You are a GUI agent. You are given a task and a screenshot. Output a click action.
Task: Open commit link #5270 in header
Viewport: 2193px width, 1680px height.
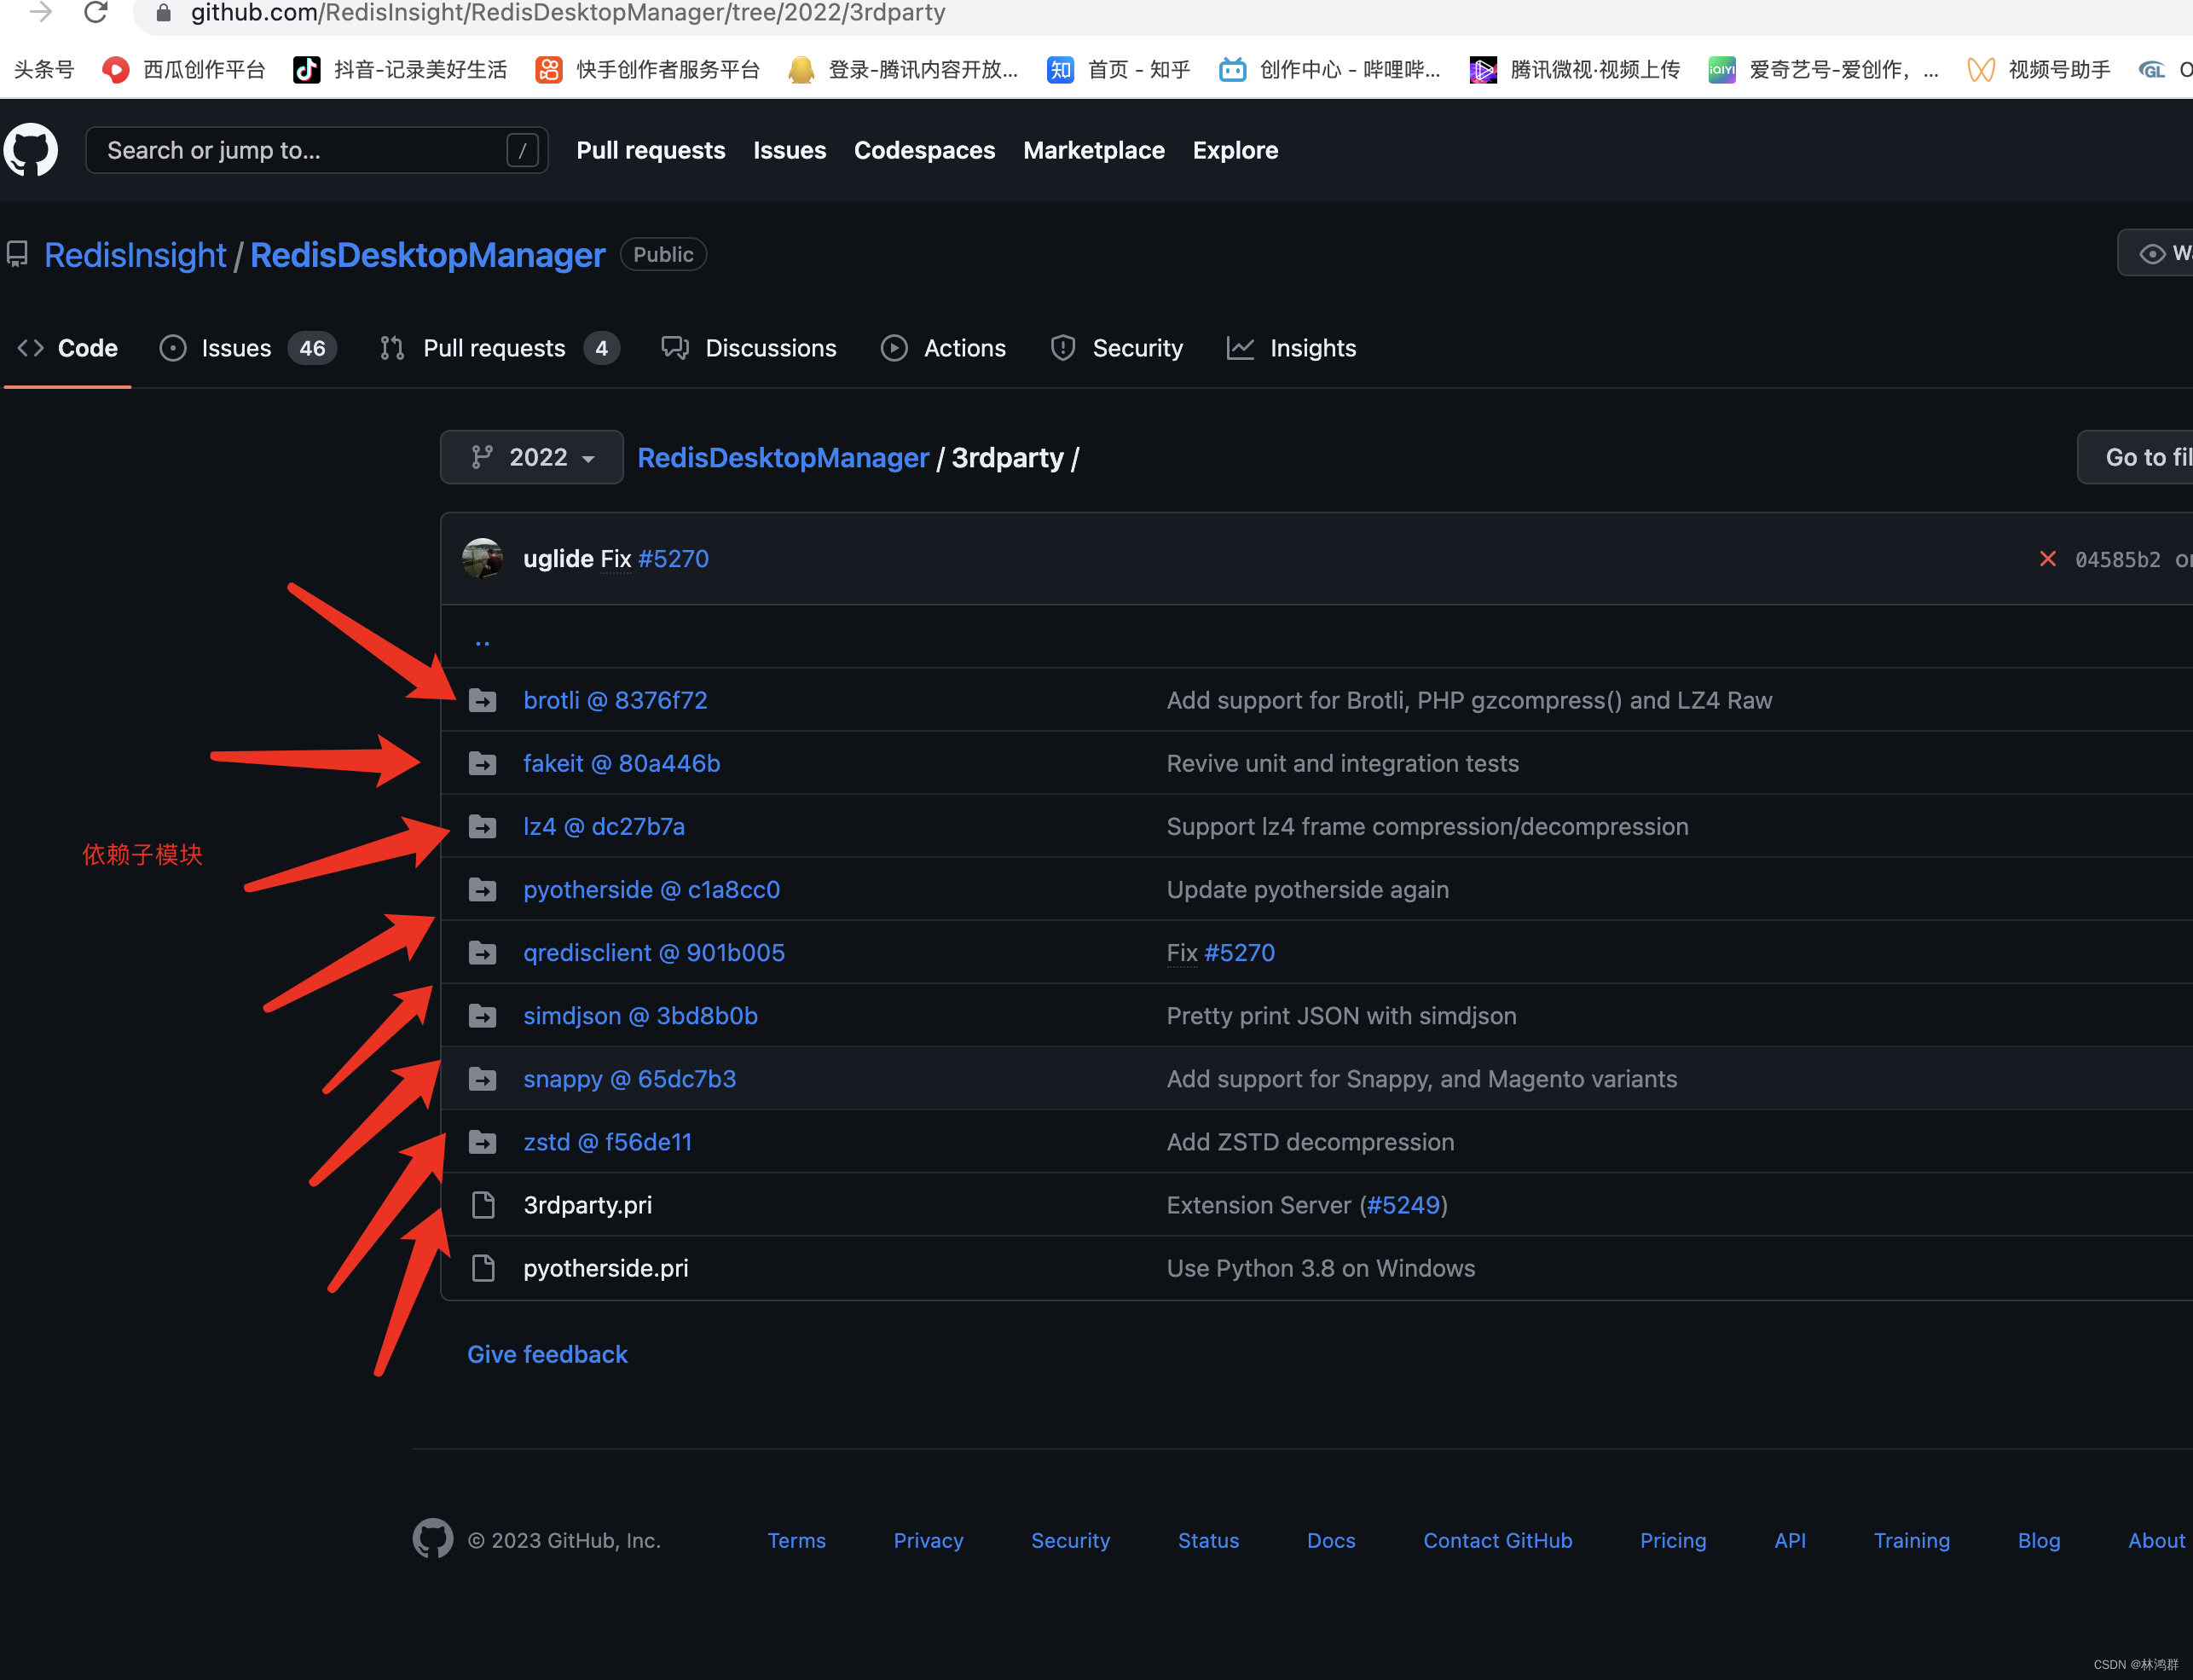click(x=674, y=558)
